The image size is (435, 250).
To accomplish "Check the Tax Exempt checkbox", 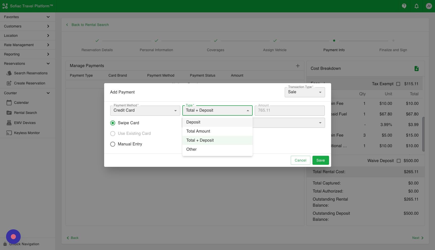I will pyautogui.click(x=398, y=84).
